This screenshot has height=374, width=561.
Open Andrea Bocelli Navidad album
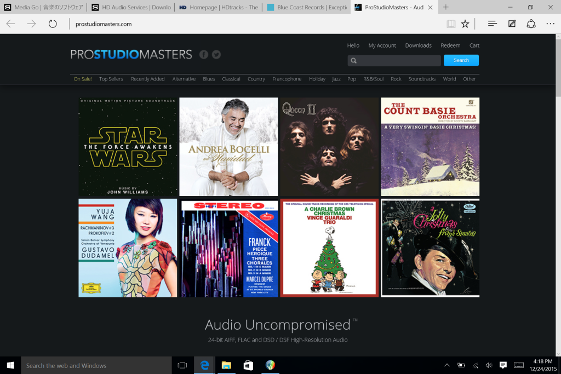pos(228,147)
